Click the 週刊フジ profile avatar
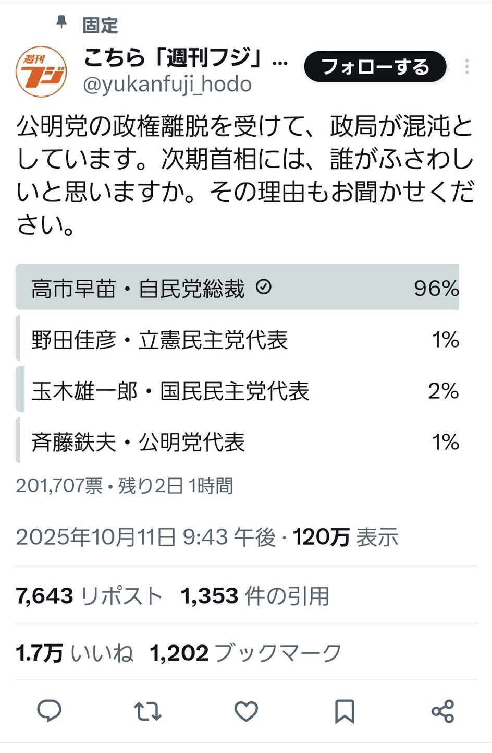 pos(41,71)
